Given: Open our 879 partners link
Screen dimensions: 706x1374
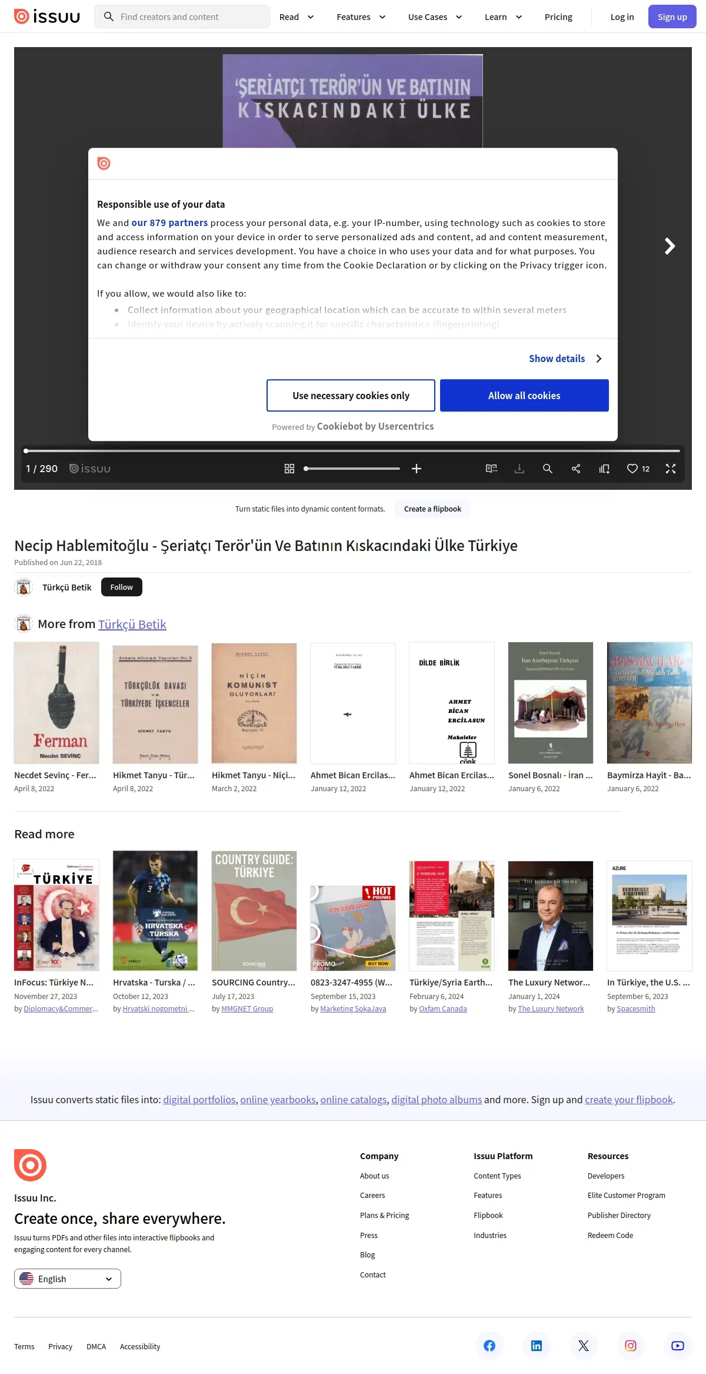Looking at the screenshot, I should point(169,223).
